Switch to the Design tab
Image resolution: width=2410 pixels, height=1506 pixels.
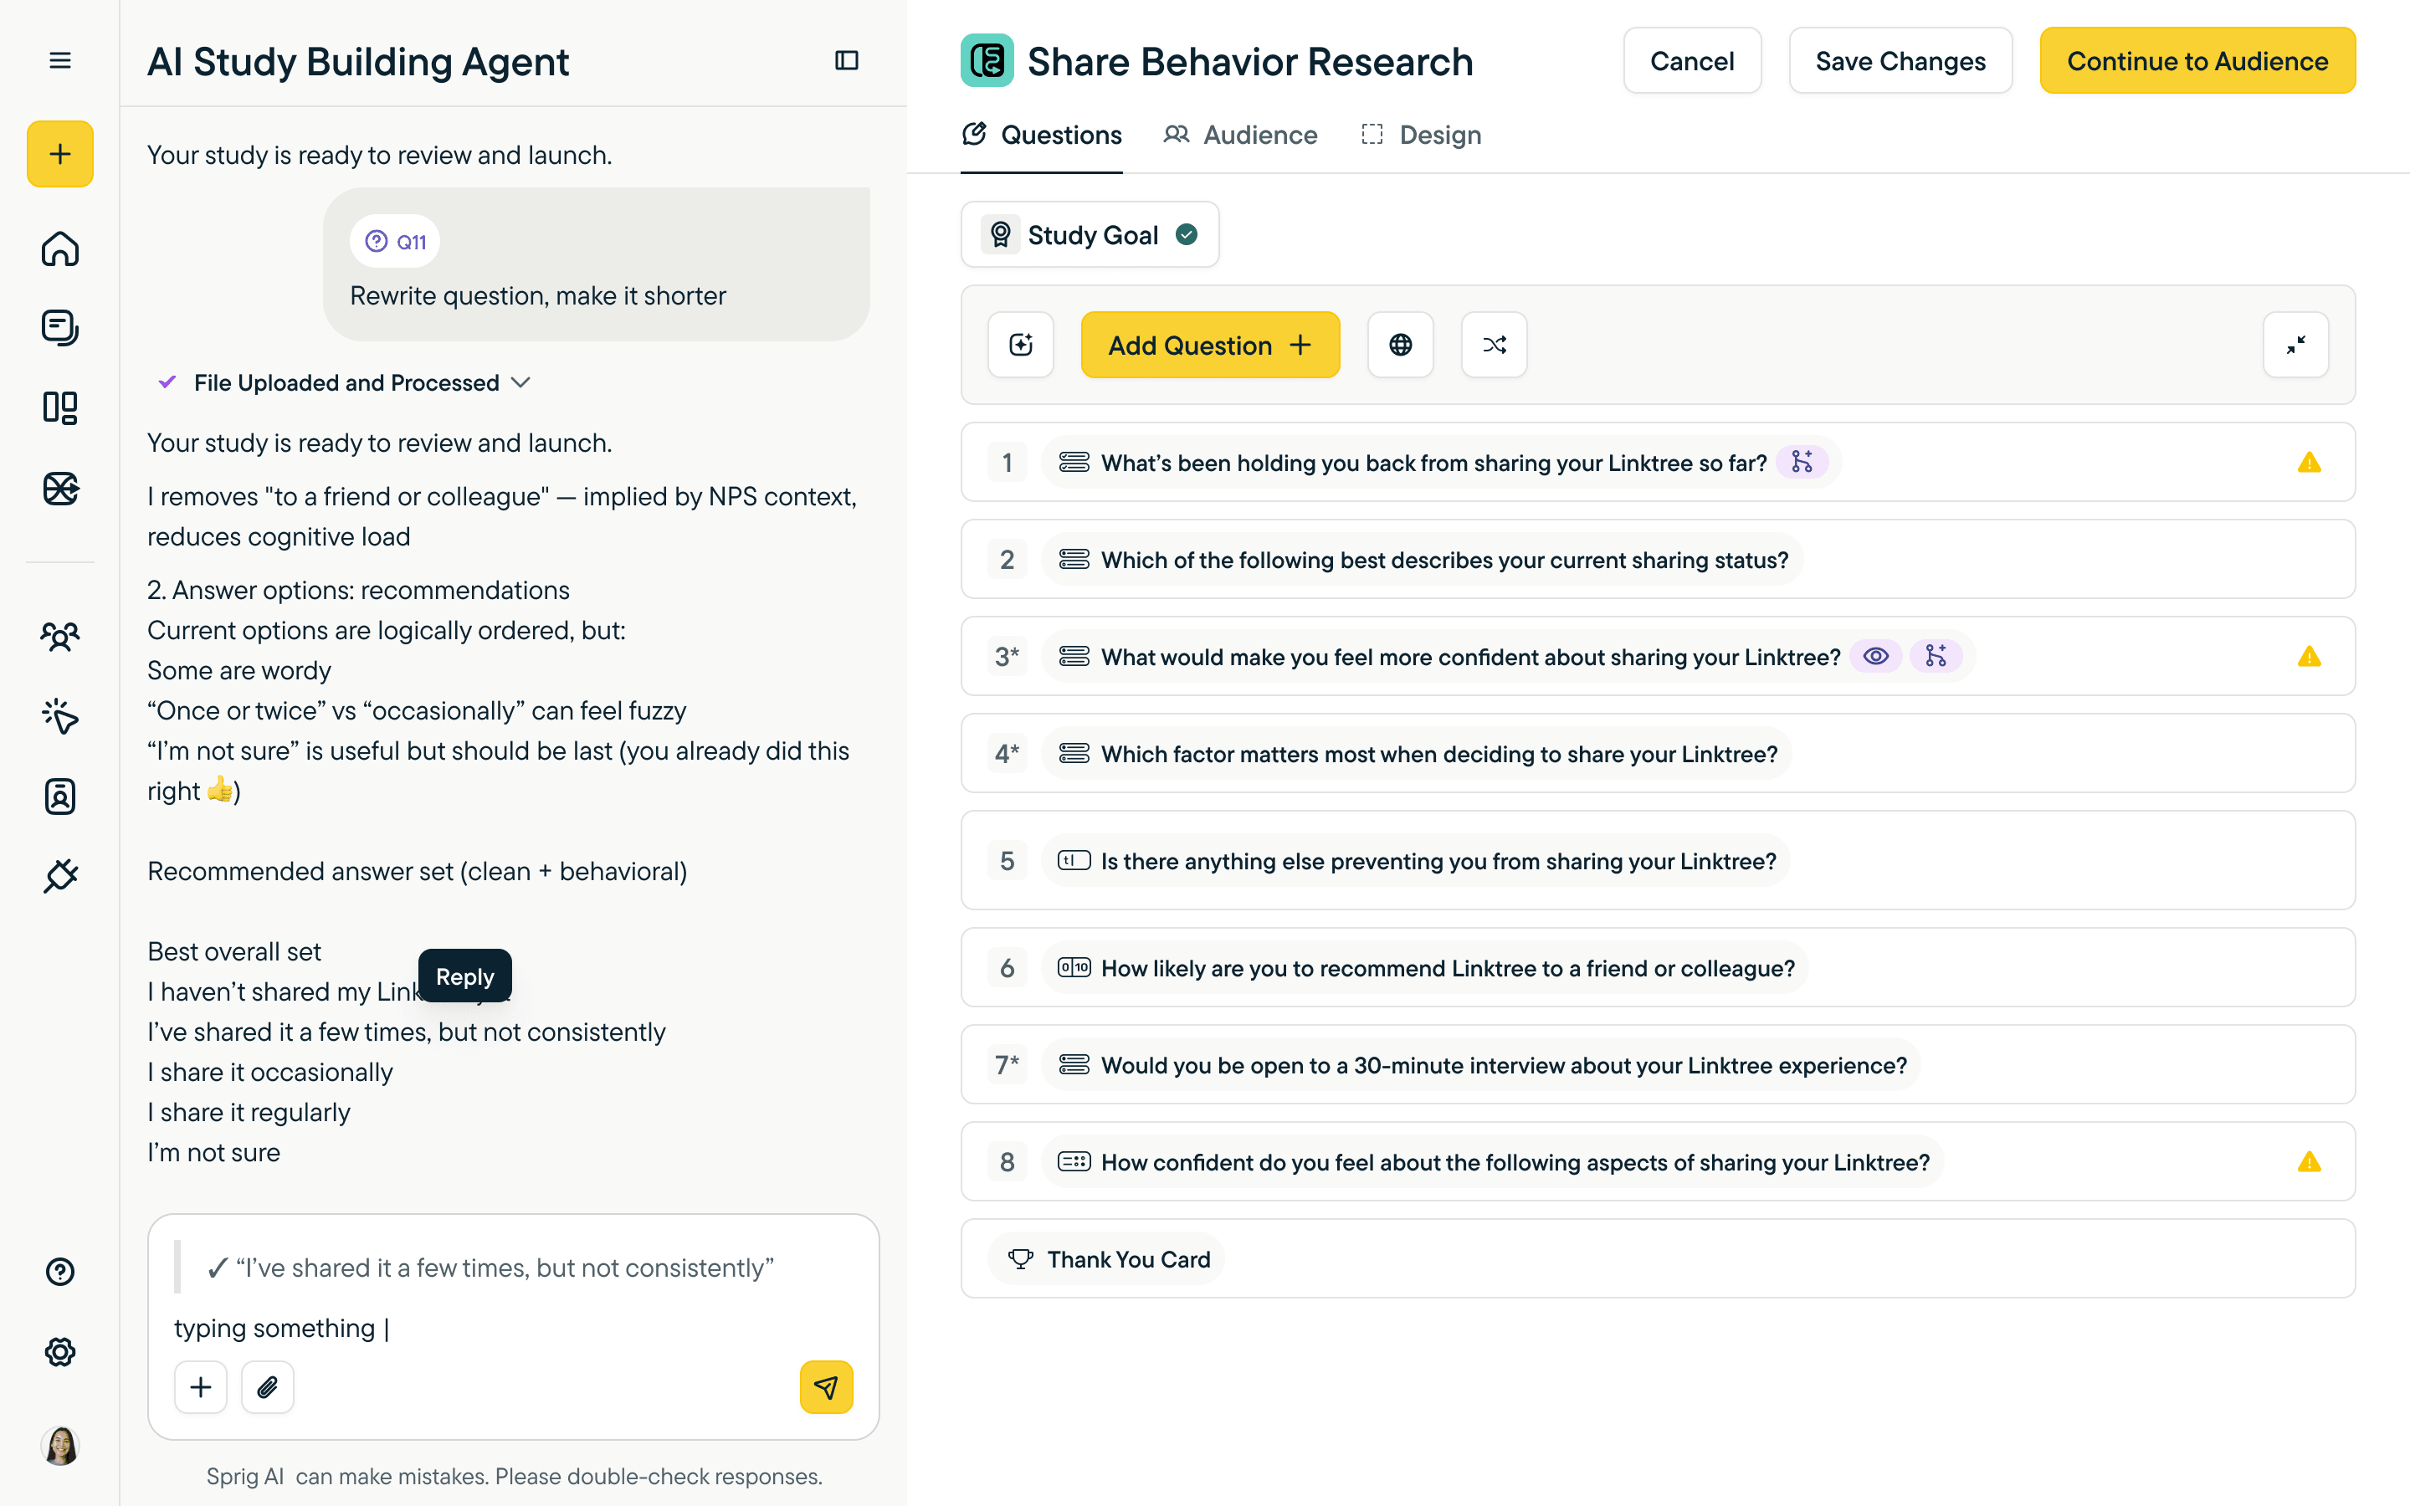point(1421,135)
